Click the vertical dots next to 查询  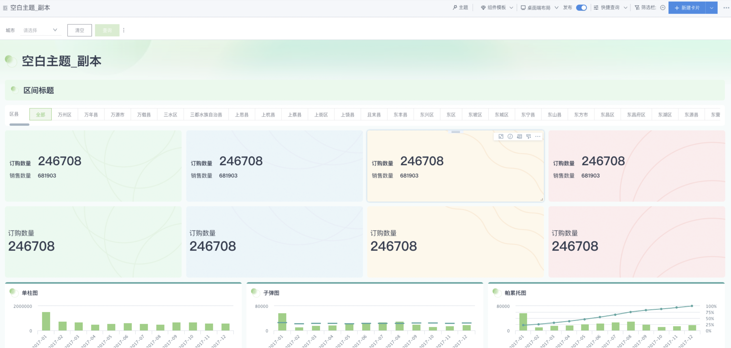pos(124,30)
